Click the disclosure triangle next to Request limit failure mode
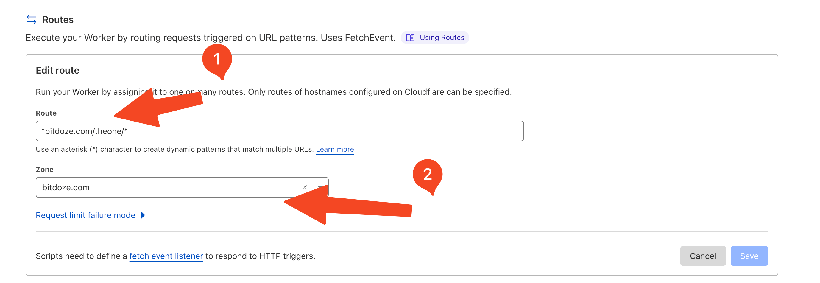Screen dimensions: 820x283 pyautogui.click(x=143, y=215)
